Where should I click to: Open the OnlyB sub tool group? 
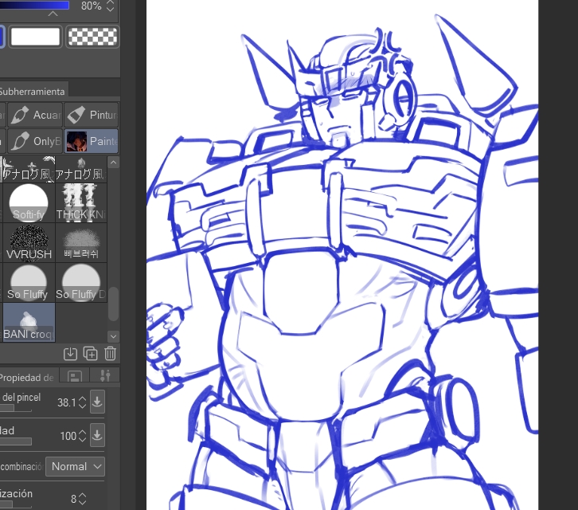point(34,141)
